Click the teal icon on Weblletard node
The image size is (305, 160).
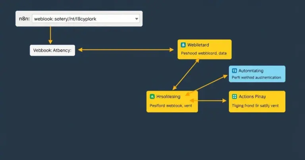[x=183, y=45]
